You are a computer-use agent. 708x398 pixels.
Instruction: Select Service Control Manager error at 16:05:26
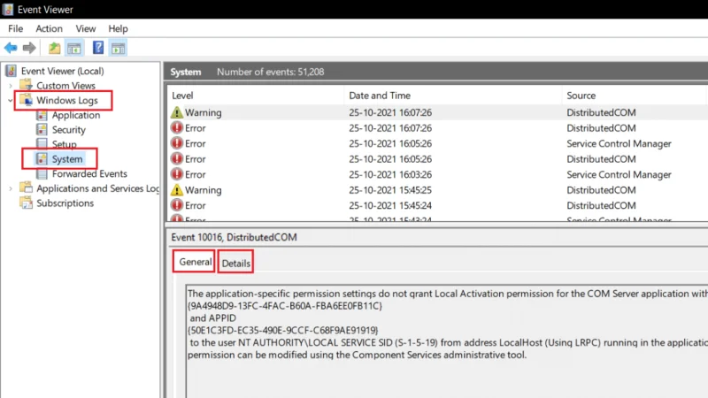pos(437,143)
